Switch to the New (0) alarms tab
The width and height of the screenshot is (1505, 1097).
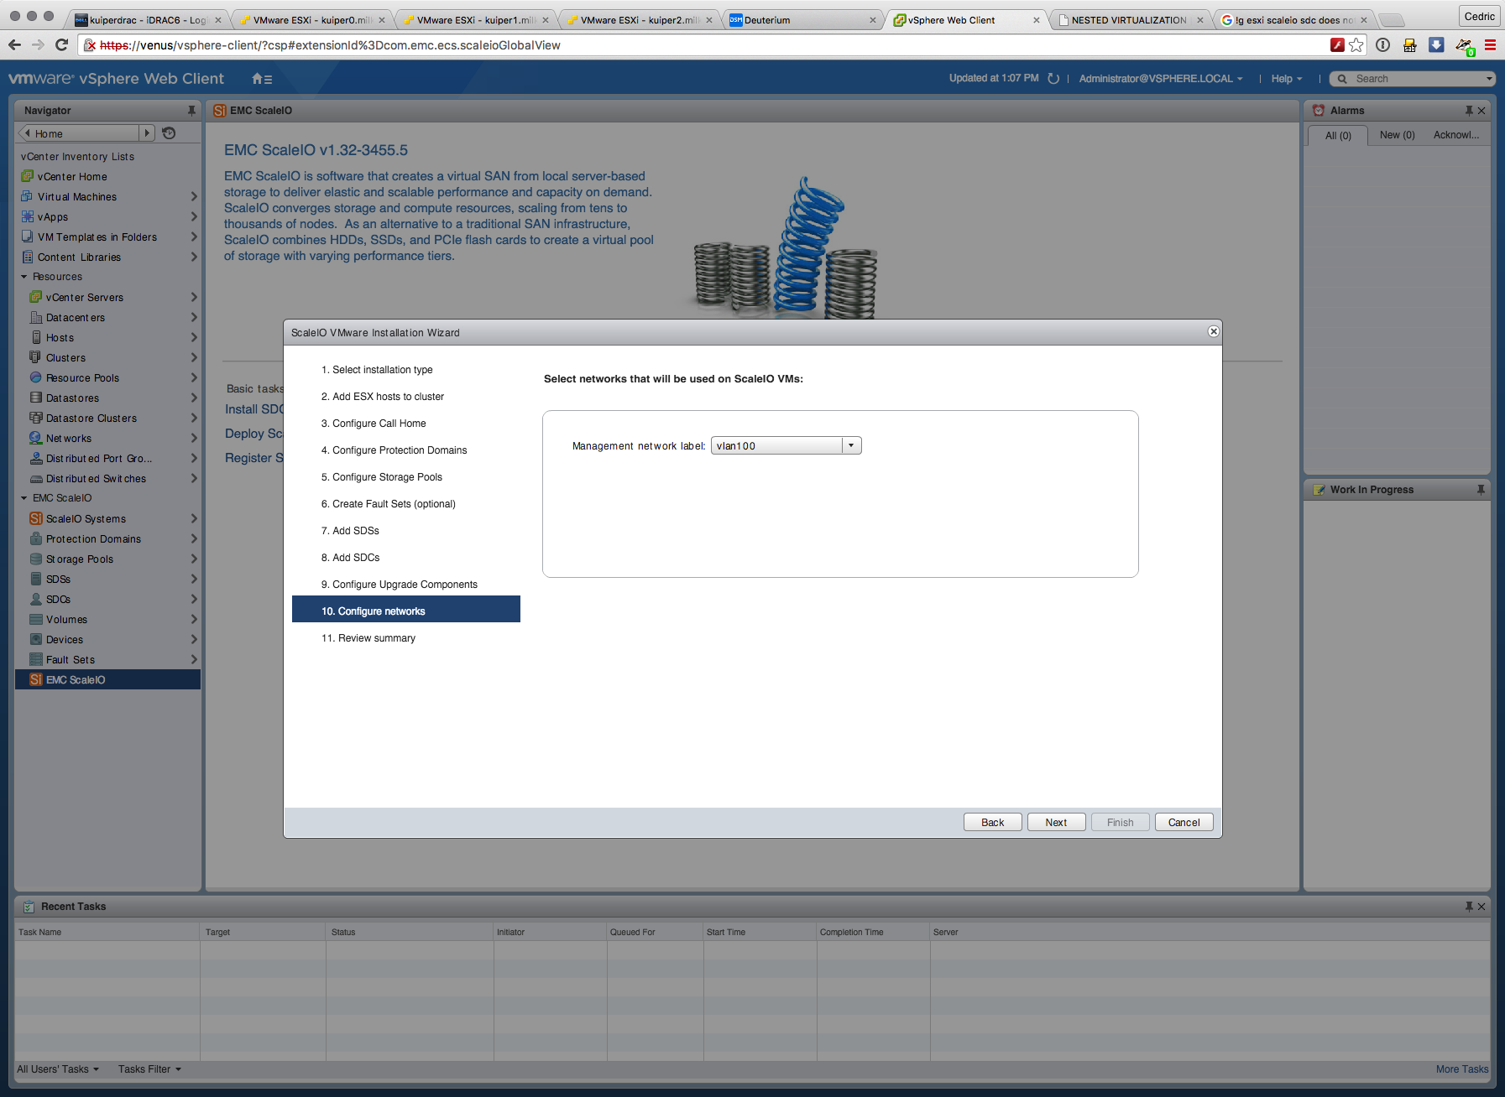pyautogui.click(x=1397, y=135)
